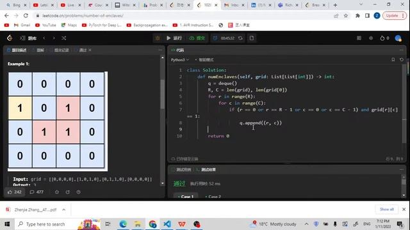Click the streak flame counter

coord(384,38)
